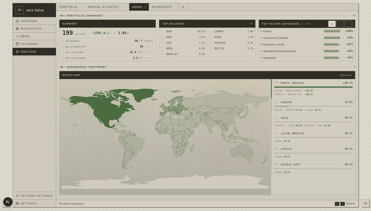Click the 04 badge for Latin America
The width and height of the screenshot is (371, 211).
pyautogui.click(x=277, y=133)
